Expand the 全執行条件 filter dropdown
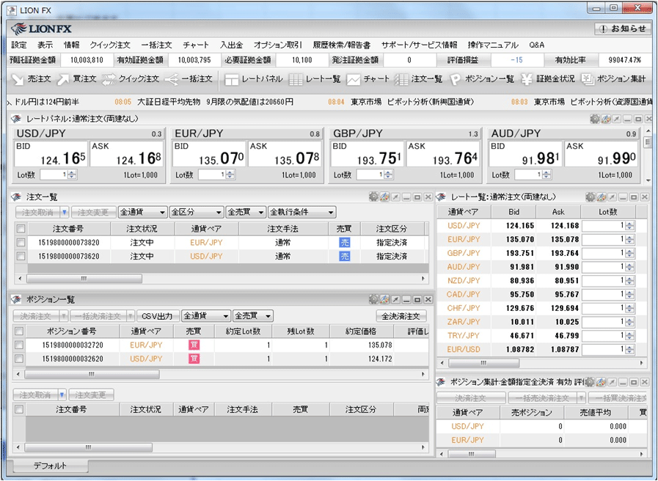 tap(301, 212)
